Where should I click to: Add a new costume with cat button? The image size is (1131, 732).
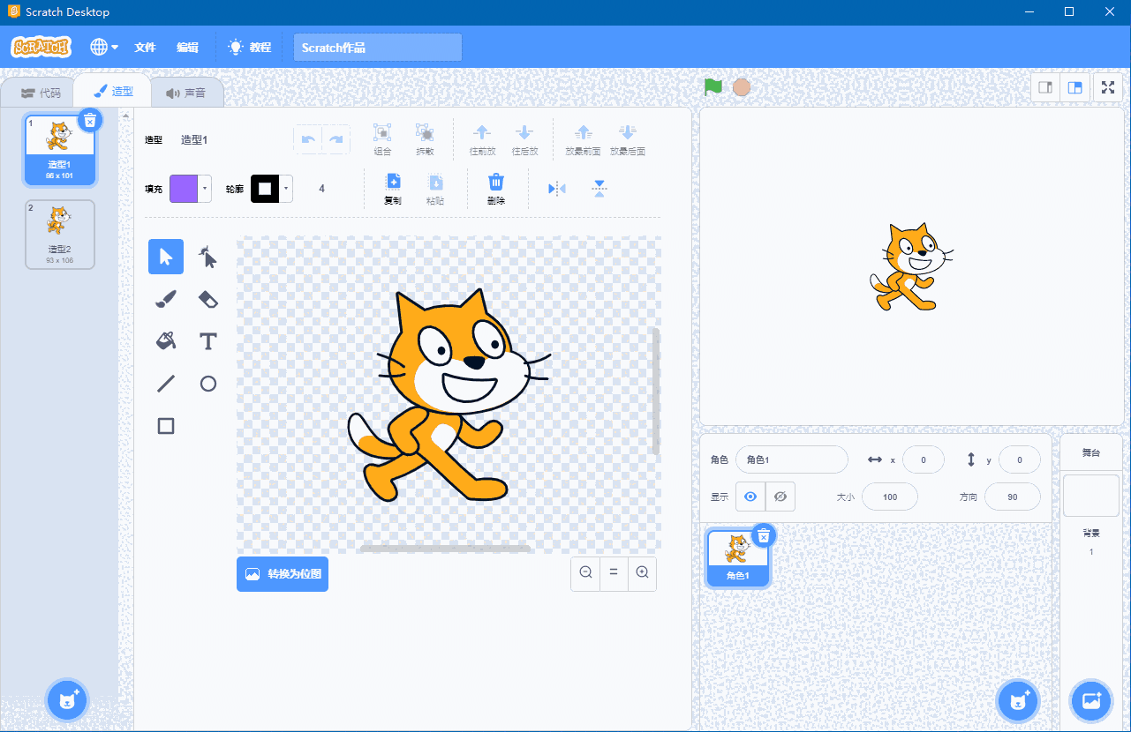[68, 700]
